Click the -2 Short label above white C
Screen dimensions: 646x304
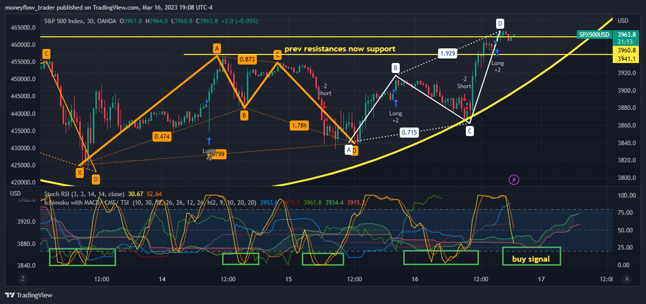point(464,83)
